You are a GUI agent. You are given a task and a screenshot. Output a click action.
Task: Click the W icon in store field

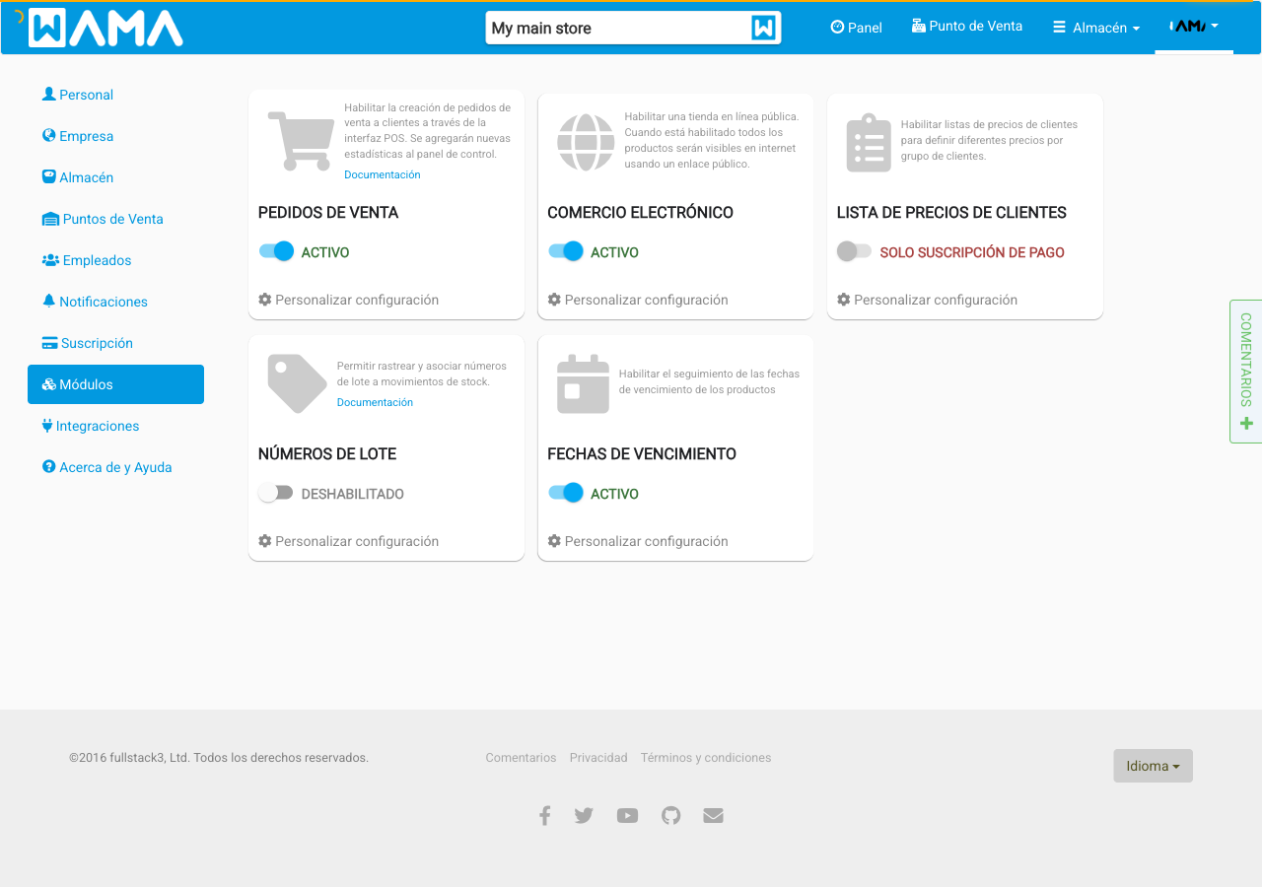coord(764,28)
